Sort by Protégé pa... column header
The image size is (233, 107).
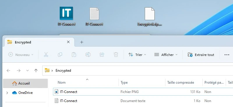pos(214,82)
